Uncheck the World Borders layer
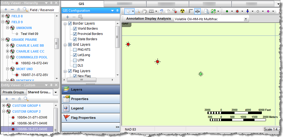This screenshot has height=137, width=283. [75, 29]
